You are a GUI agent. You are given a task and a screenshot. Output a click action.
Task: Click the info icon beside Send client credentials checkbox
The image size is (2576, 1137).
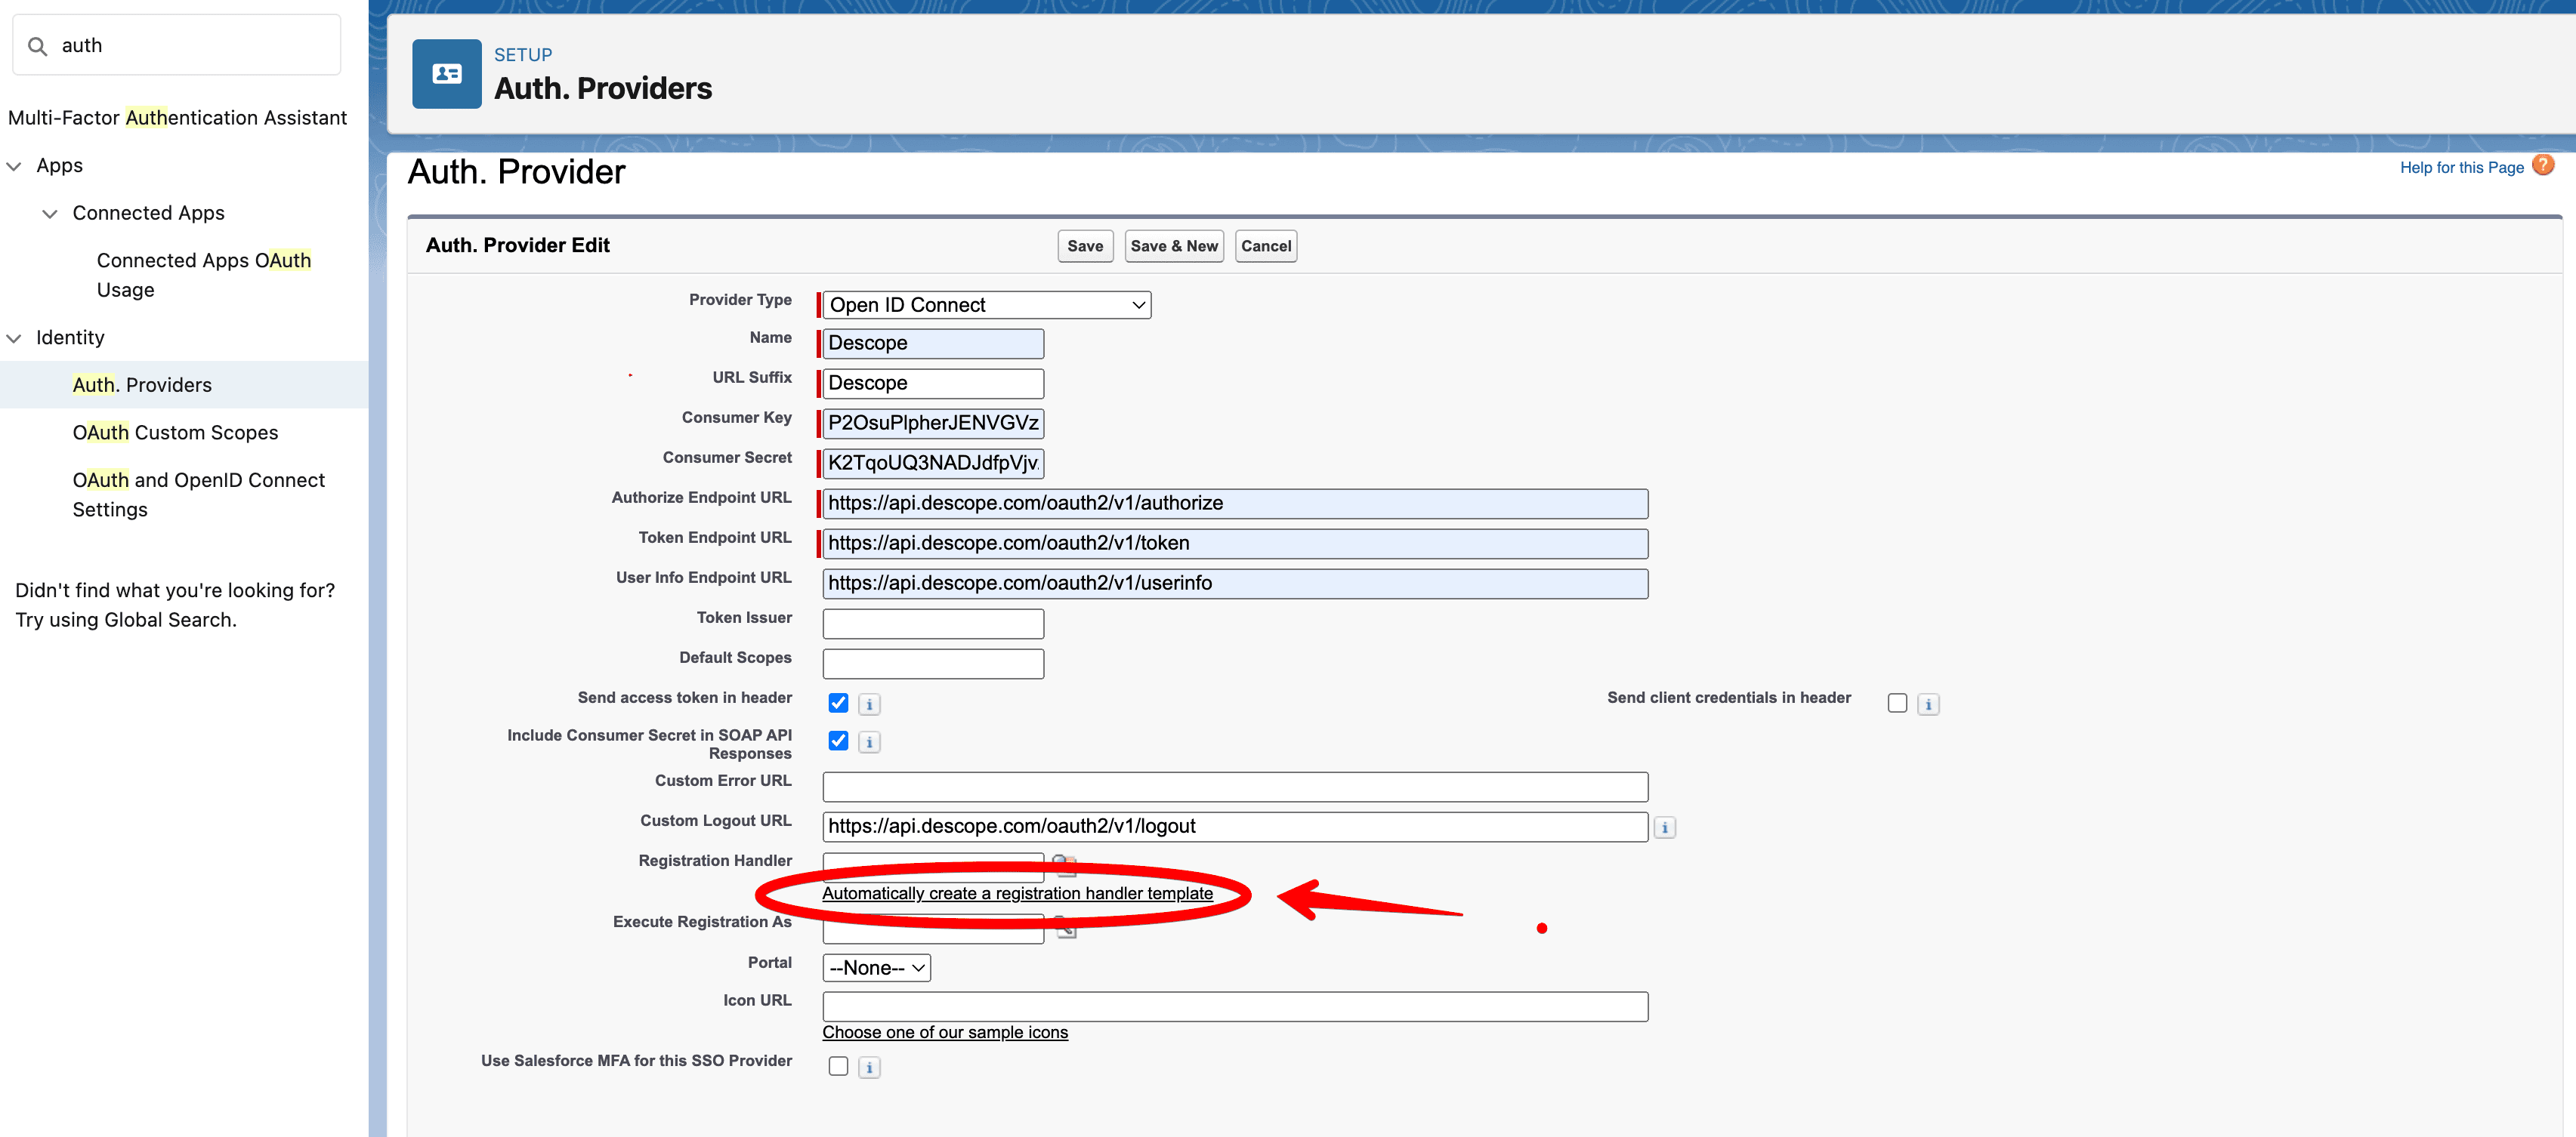tap(1928, 704)
